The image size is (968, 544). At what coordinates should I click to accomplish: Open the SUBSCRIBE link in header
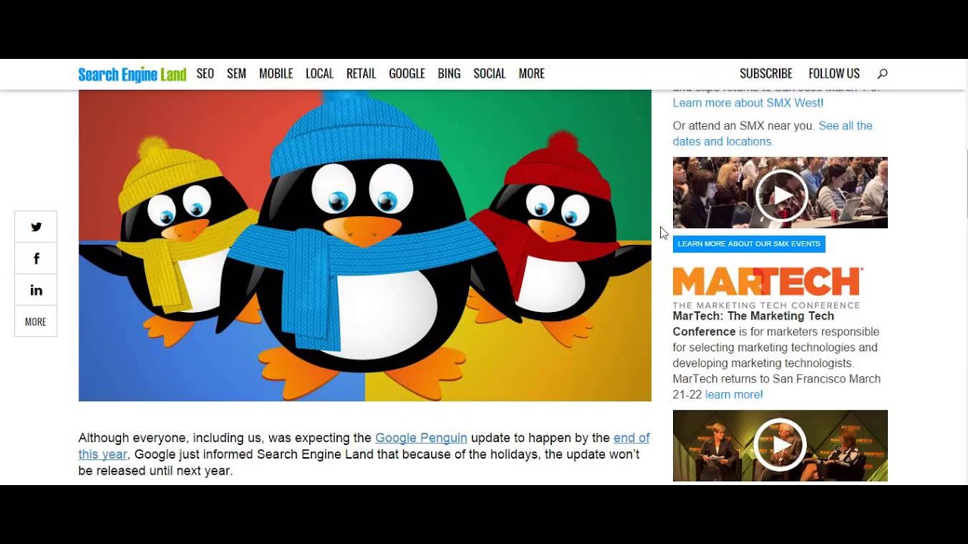766,73
